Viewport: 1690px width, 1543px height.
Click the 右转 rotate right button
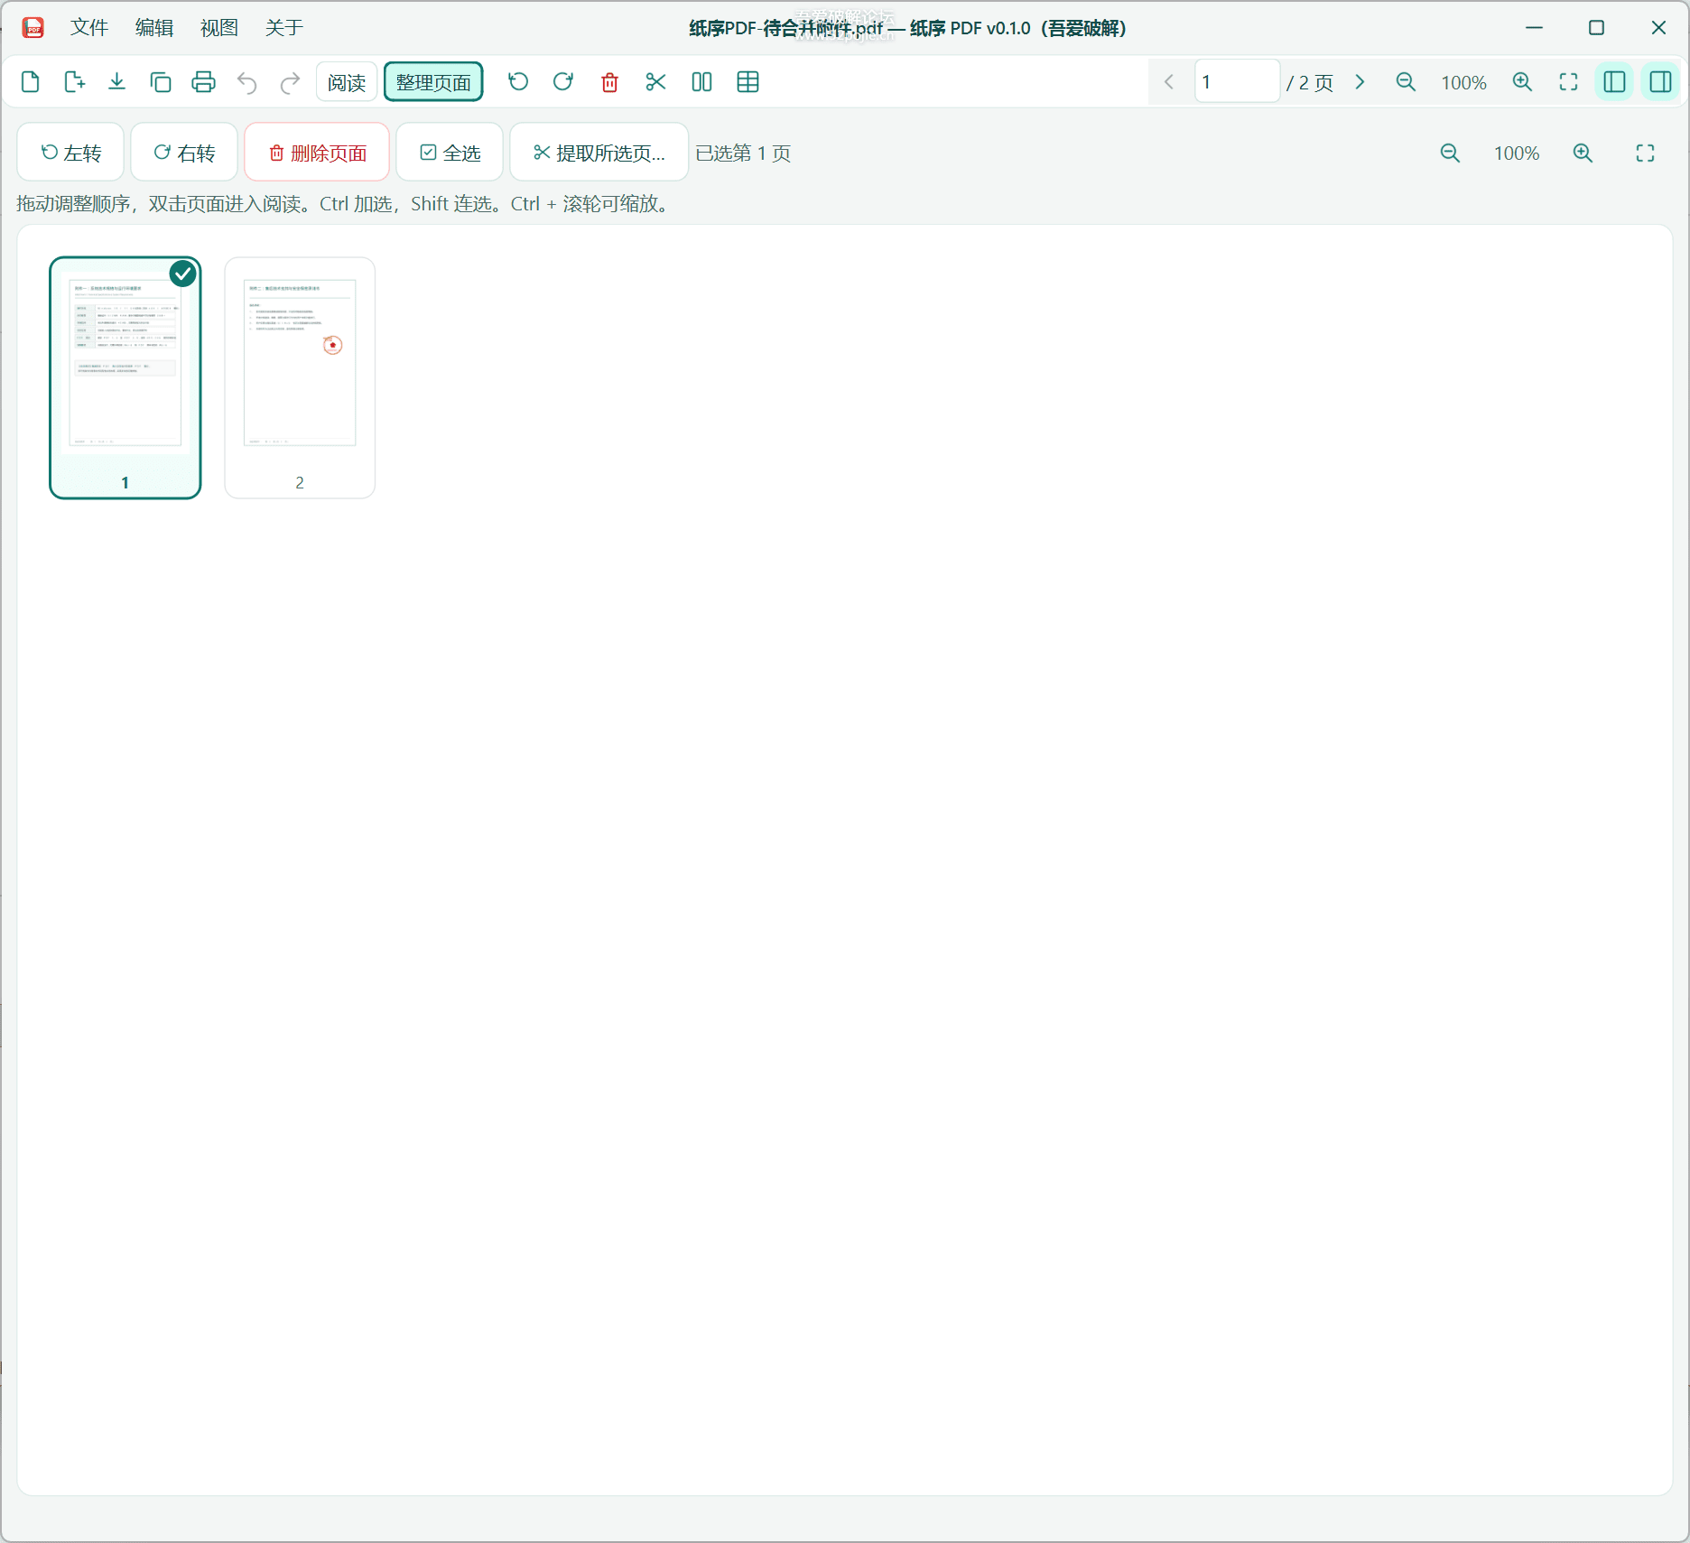coord(184,153)
